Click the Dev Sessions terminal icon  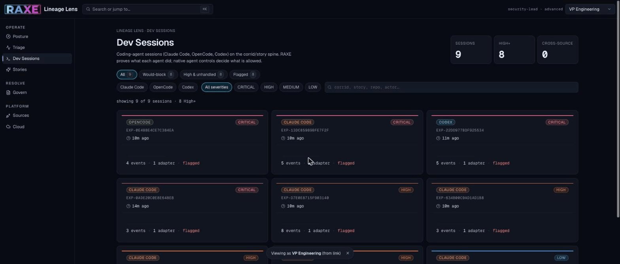(8, 58)
